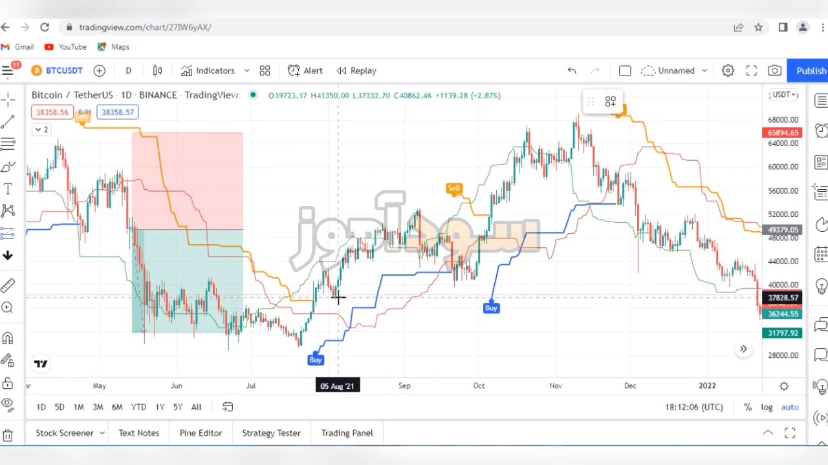Open the USDT currency dropdown

[783, 95]
